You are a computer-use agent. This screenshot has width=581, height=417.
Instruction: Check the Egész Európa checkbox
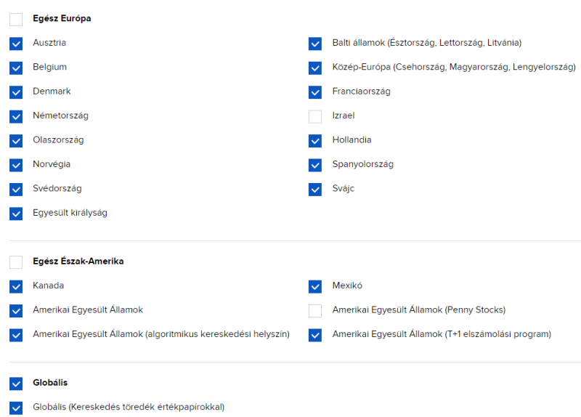(16, 20)
